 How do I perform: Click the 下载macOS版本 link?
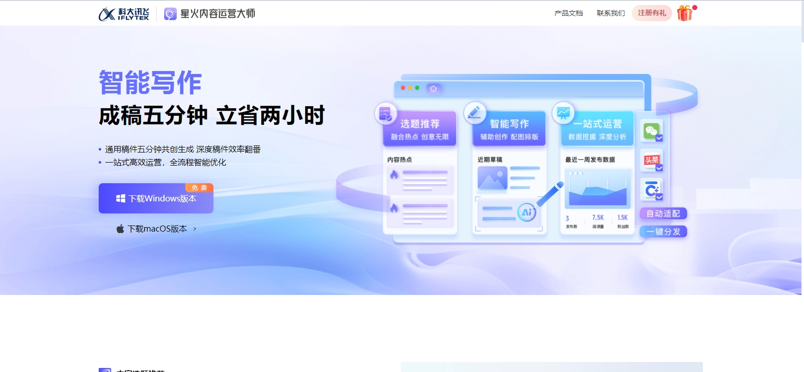point(157,229)
